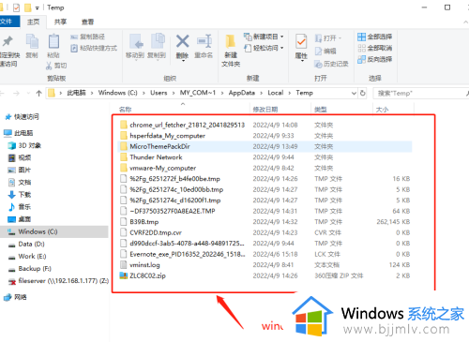The image size is (469, 342).
Task: Click Select none (全部取消)
Action: (374, 48)
